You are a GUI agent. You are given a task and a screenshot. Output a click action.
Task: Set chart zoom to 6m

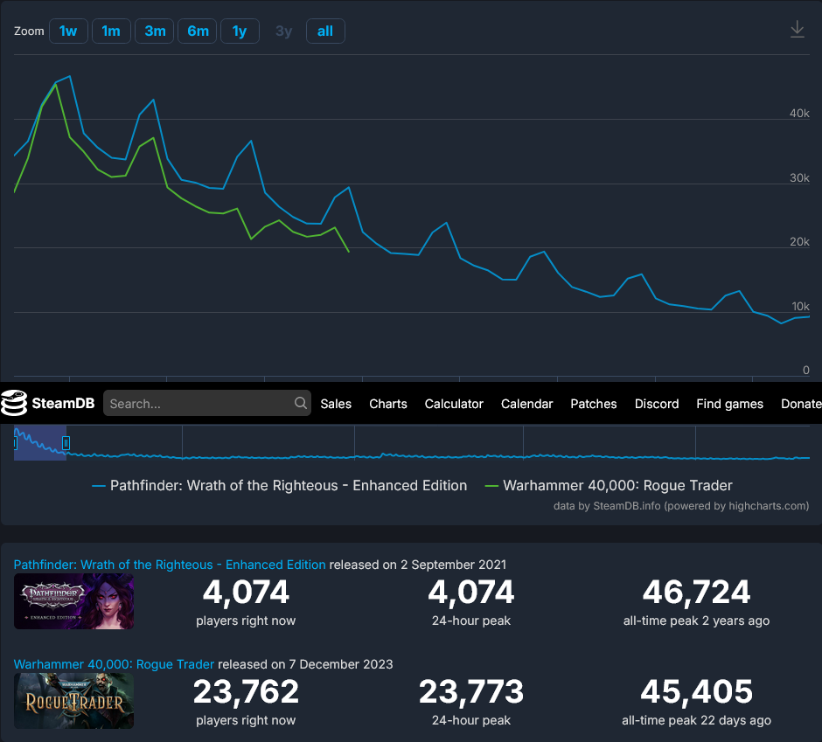(198, 31)
